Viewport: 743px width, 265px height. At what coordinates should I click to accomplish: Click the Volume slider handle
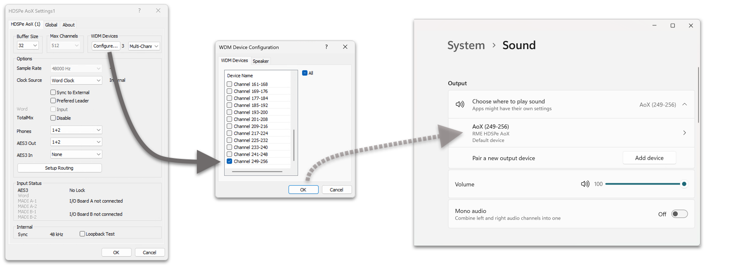pos(684,184)
